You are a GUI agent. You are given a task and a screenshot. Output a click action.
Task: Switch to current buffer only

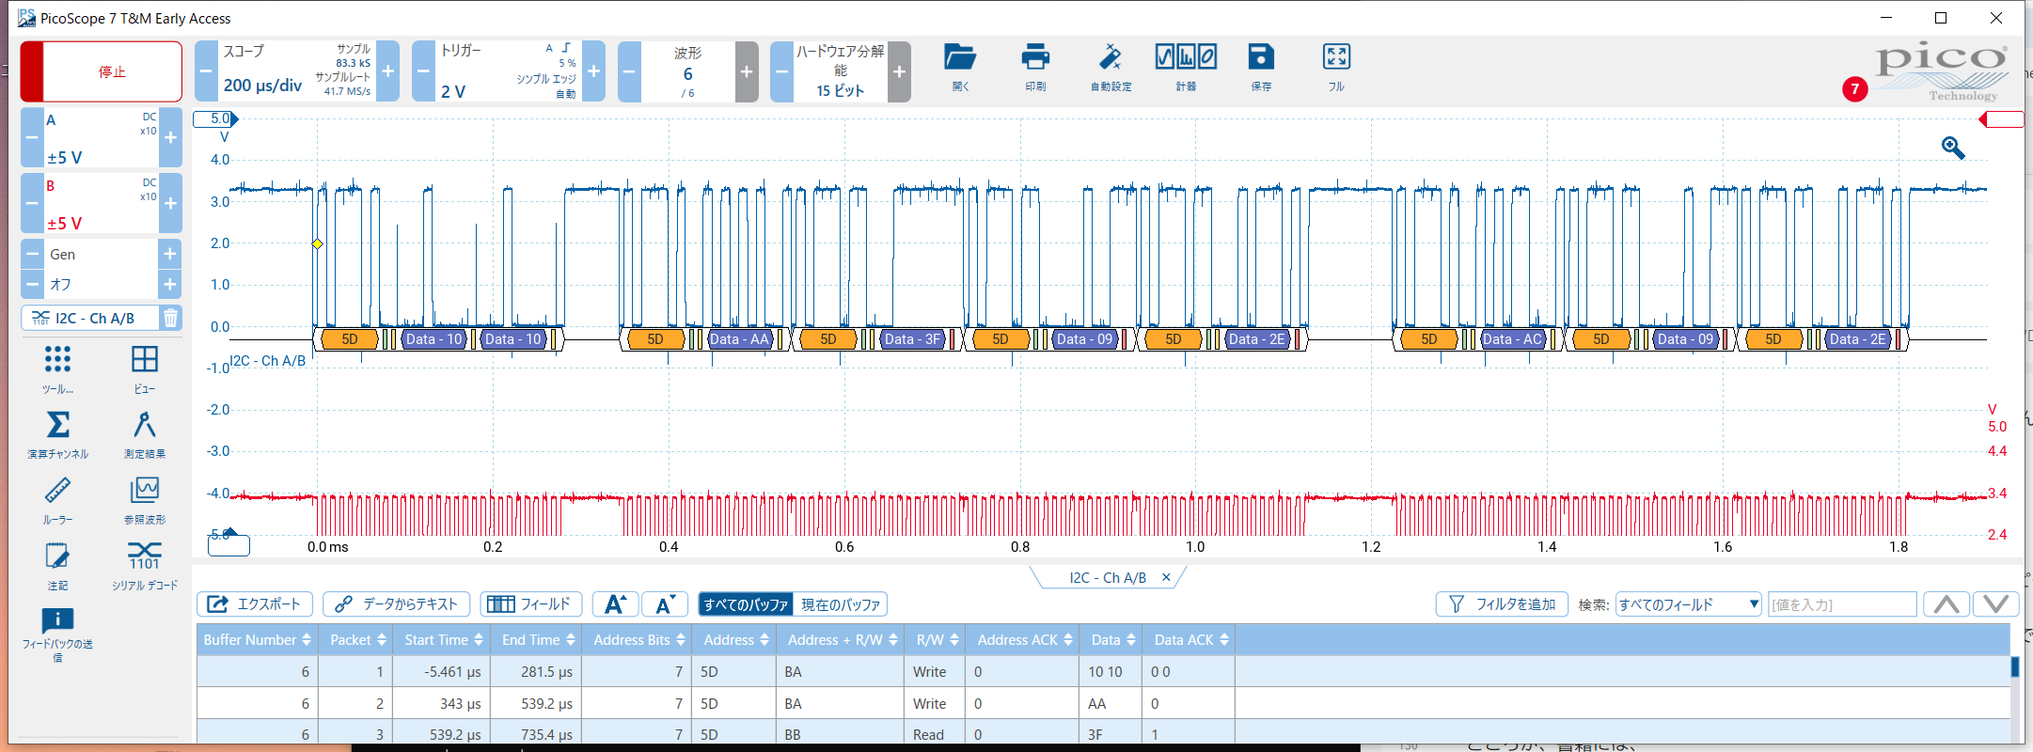[x=841, y=604]
